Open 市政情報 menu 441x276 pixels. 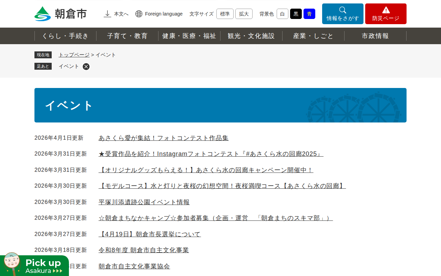(x=376, y=36)
